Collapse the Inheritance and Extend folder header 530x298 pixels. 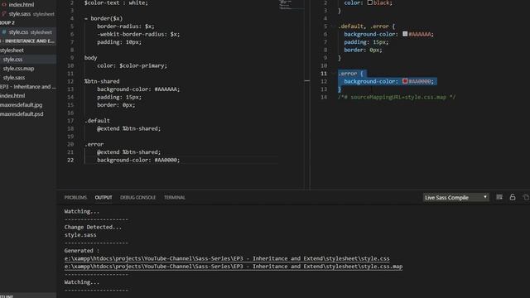click(27, 41)
